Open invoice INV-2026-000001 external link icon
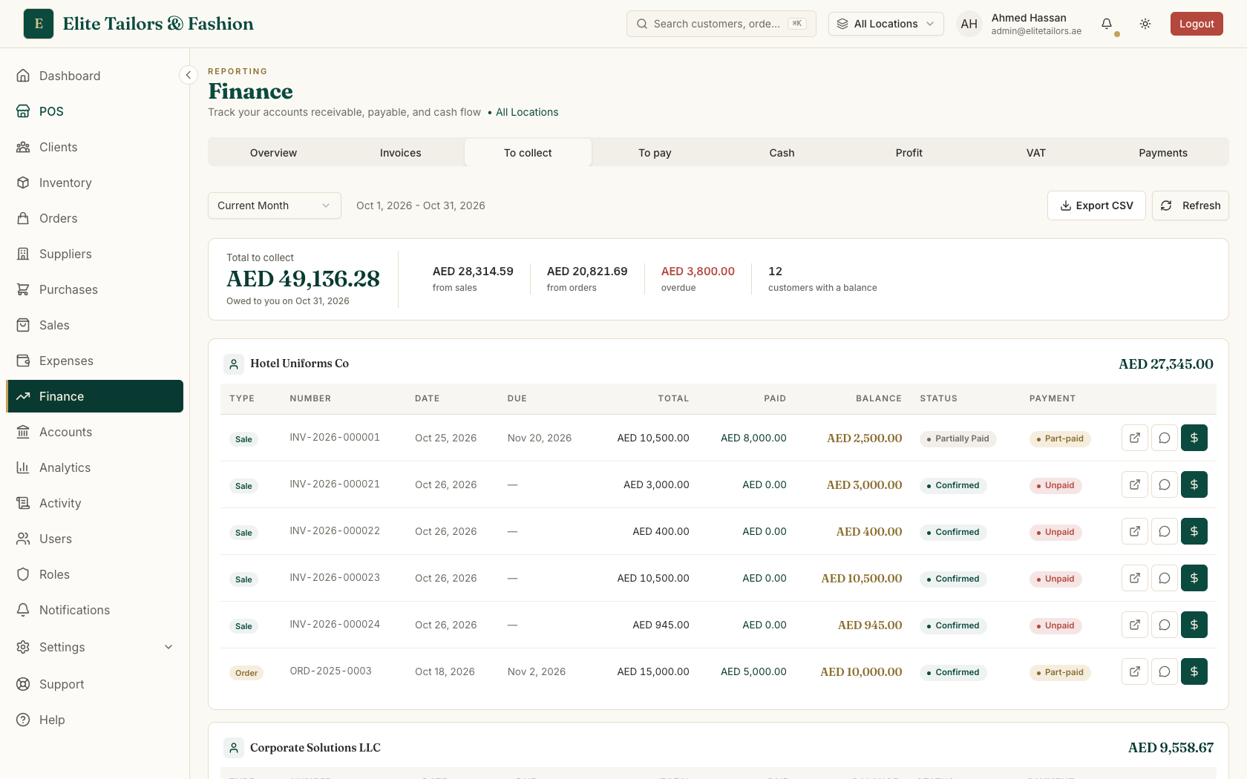This screenshot has height=779, width=1247. point(1135,438)
